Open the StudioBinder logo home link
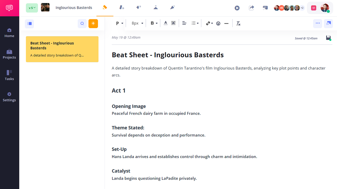 (9, 8)
